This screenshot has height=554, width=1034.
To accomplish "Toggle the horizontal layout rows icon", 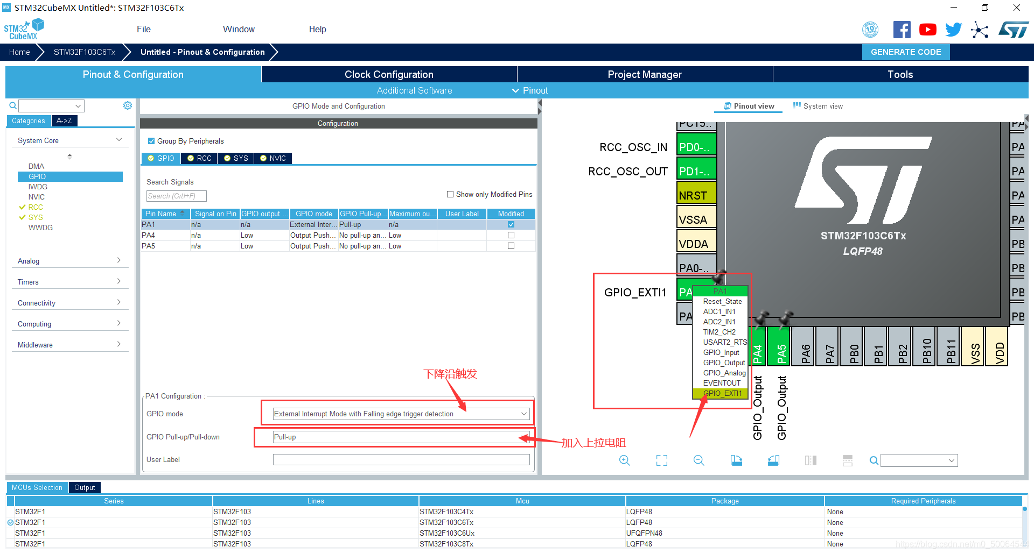I will click(848, 460).
